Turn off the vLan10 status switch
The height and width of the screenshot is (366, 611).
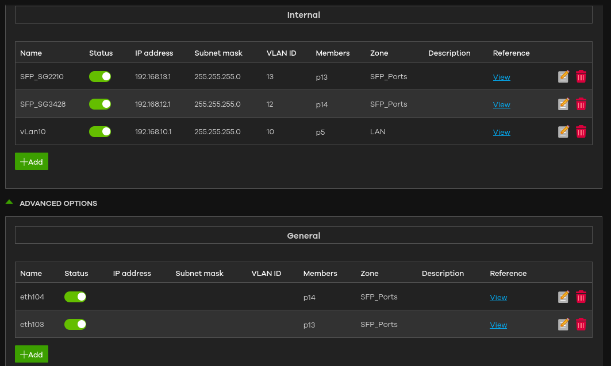pos(100,132)
